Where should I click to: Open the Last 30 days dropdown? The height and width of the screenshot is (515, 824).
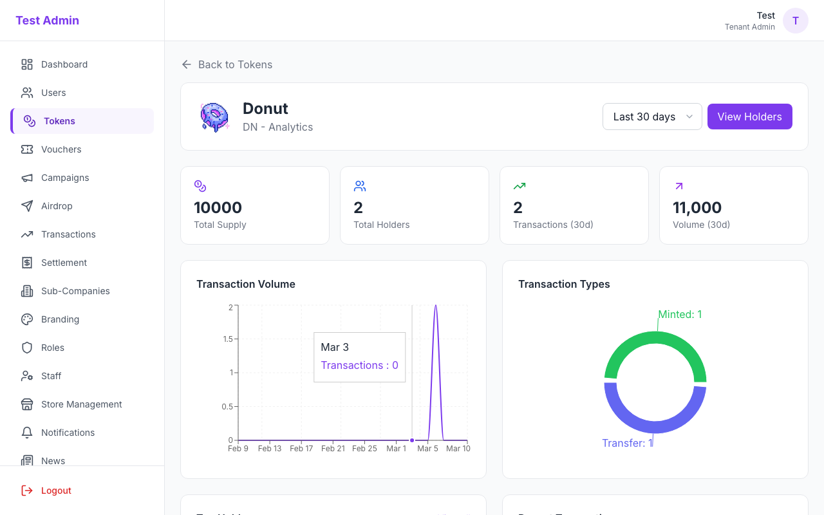click(x=652, y=117)
